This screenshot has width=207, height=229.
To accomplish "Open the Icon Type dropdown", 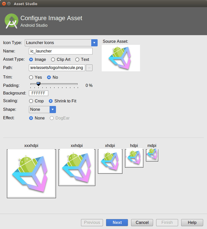I will [94, 43].
